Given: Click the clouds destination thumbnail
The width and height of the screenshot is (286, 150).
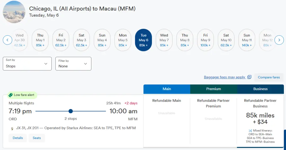Looking at the screenshot, I should pyautogui.click(x=14, y=12).
